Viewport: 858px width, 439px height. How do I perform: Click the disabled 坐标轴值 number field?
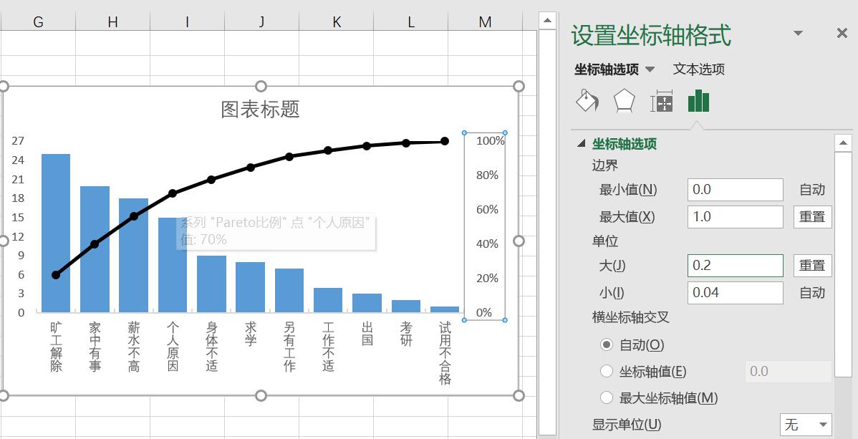coord(789,371)
